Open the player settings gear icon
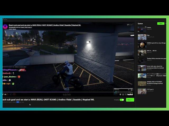Image resolution: width=169 pixels, height=126 pixels. click(x=120, y=94)
